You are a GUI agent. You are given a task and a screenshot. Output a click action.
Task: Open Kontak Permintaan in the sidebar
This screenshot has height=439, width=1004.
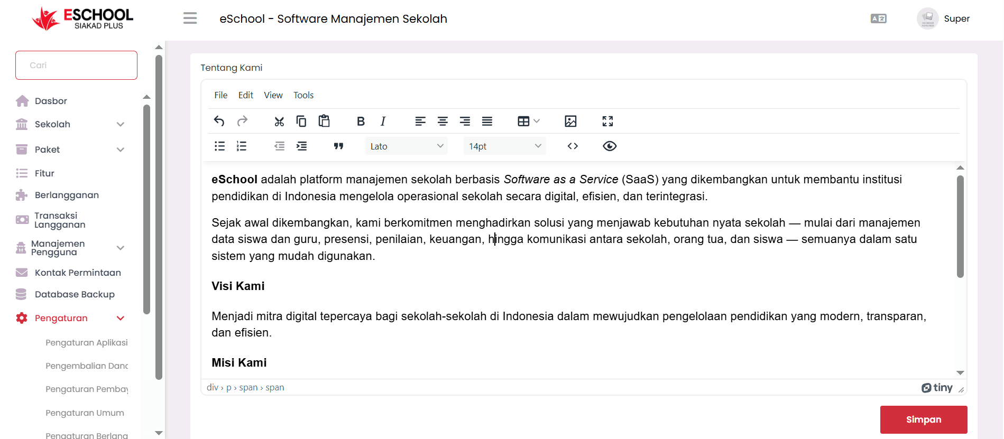[78, 273]
